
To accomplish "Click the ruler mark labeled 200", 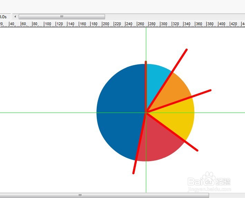I will pos(106,24).
